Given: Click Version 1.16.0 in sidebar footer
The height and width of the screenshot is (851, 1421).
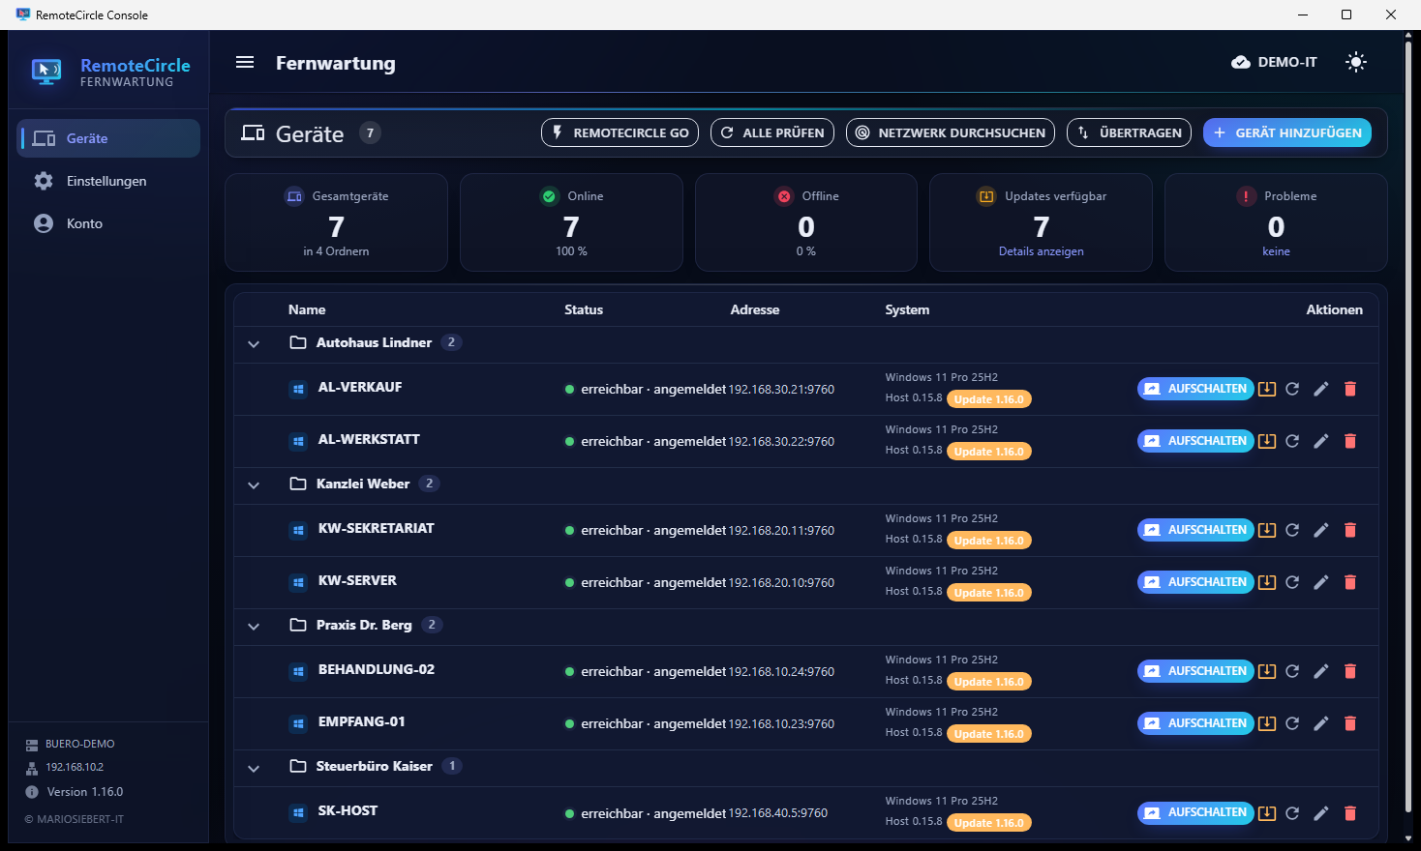Looking at the screenshot, I should click(85, 792).
